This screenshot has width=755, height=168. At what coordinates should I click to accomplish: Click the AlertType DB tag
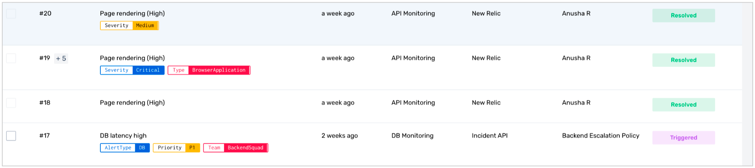coord(125,148)
